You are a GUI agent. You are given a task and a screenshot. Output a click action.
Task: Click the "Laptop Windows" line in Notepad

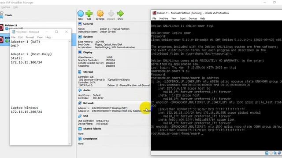click(24, 108)
